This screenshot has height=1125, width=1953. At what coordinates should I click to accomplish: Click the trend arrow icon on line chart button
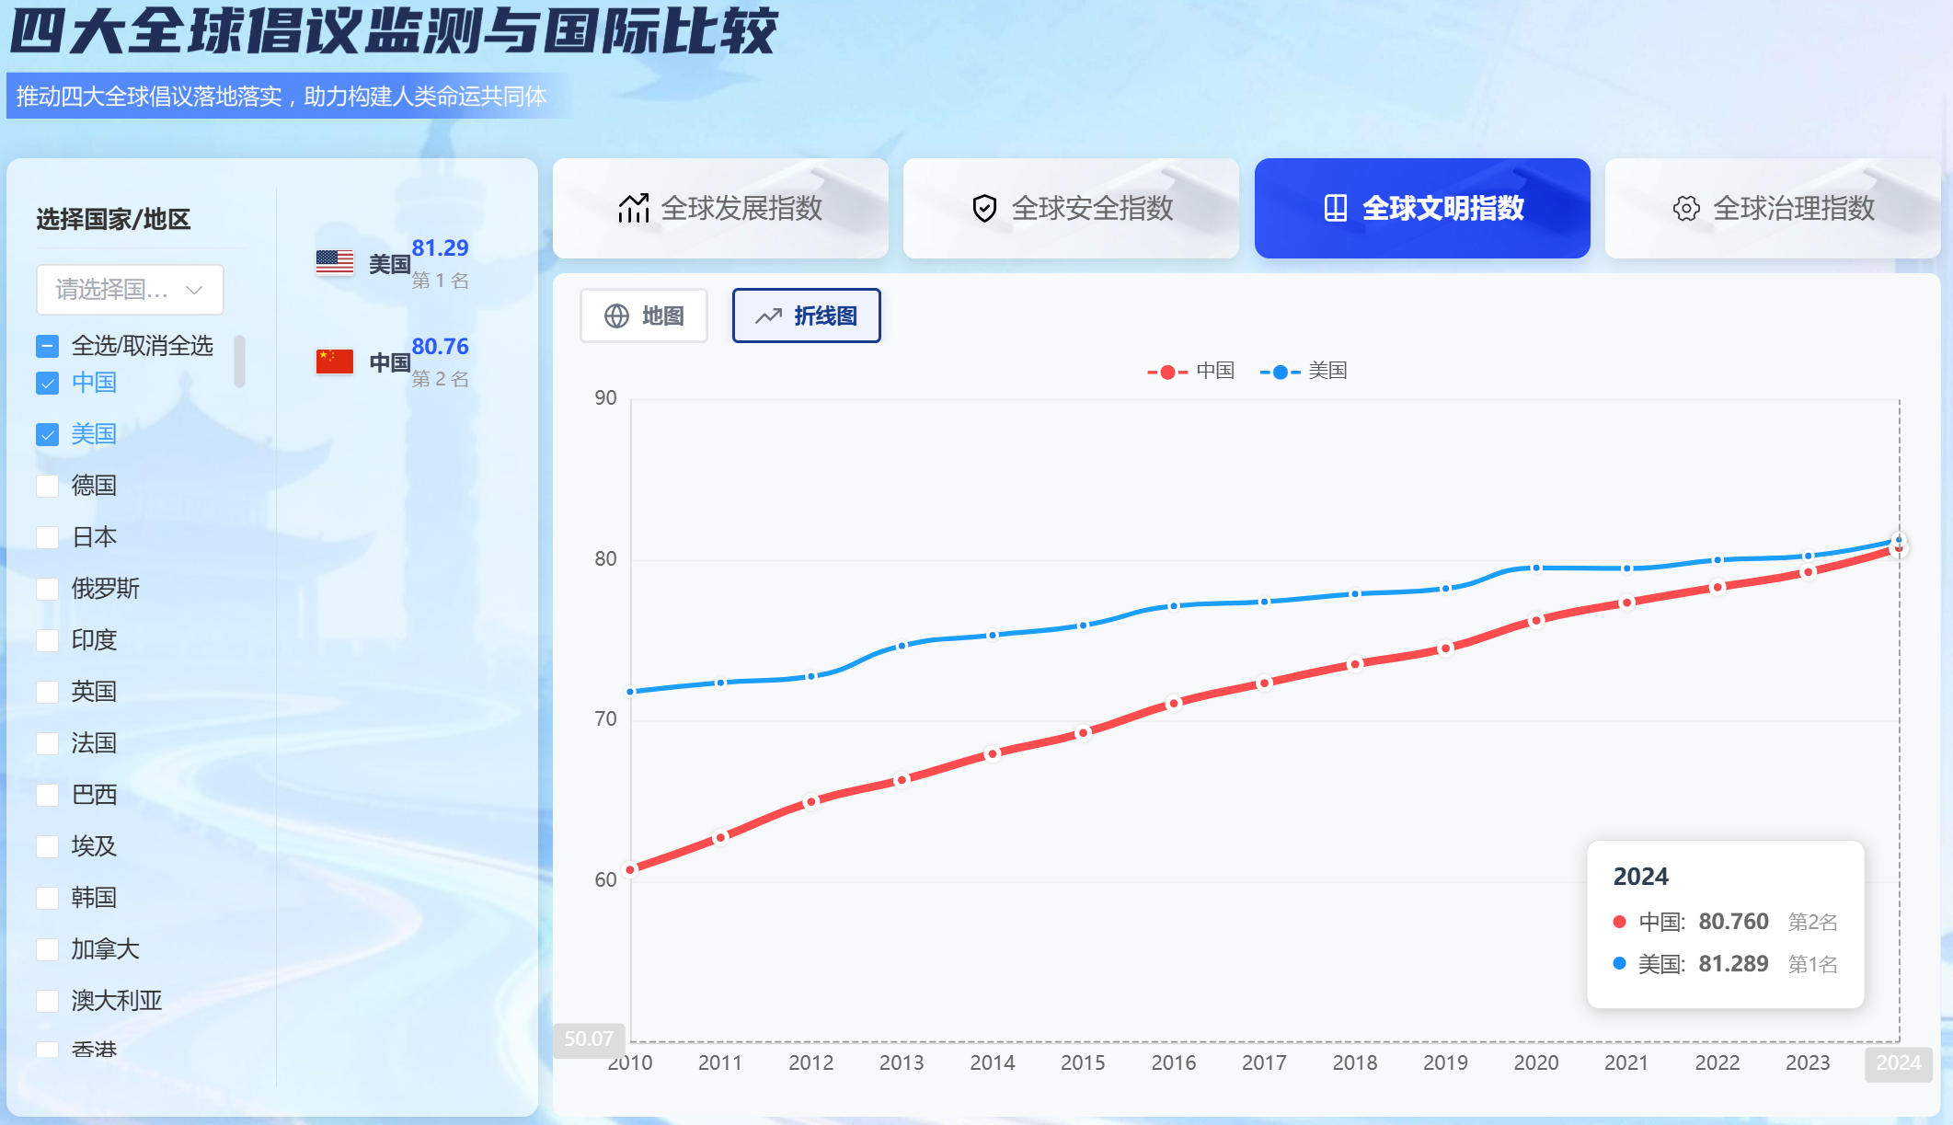coord(768,316)
